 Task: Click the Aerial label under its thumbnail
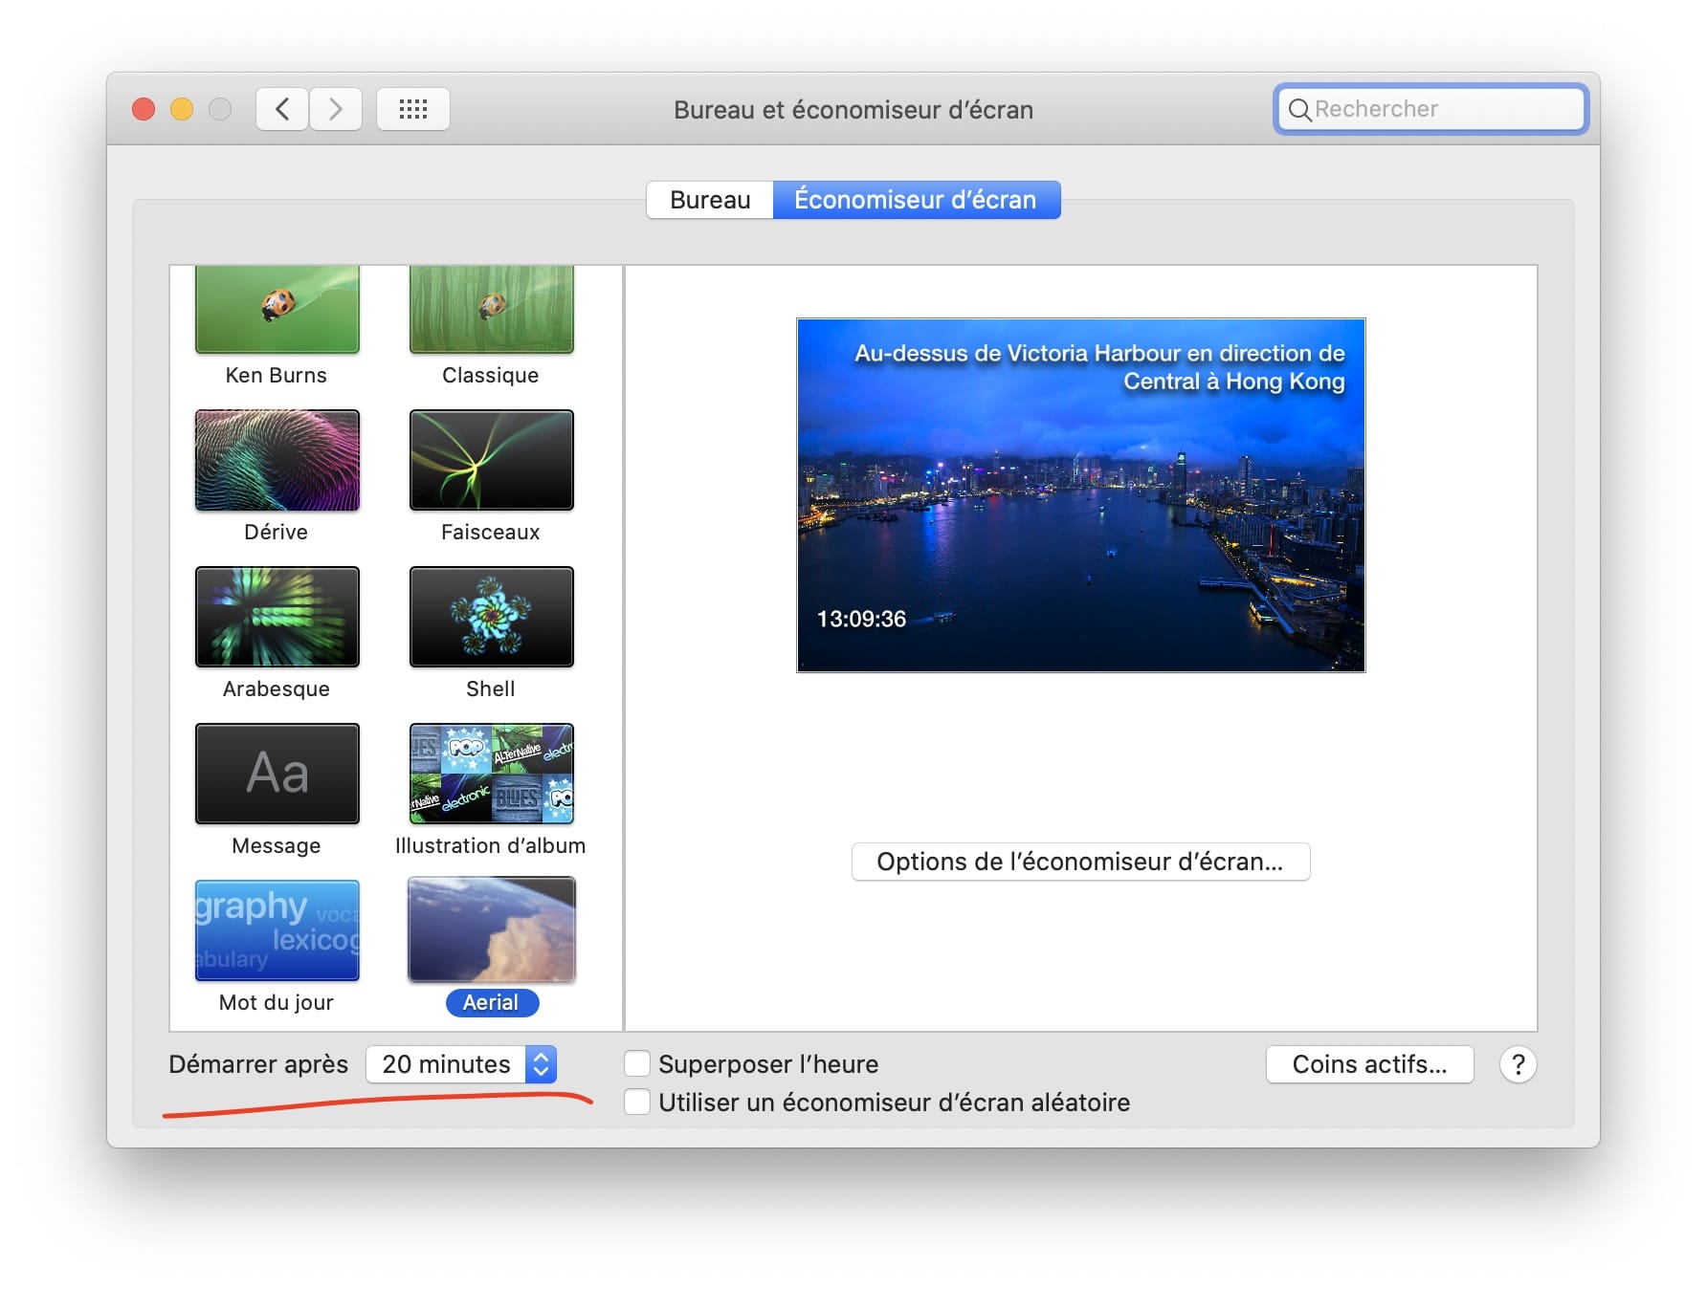(x=492, y=1002)
